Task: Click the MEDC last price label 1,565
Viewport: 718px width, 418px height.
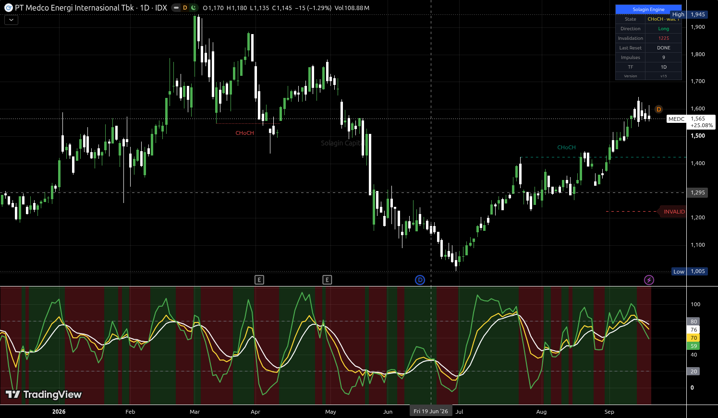Action: coord(691,122)
